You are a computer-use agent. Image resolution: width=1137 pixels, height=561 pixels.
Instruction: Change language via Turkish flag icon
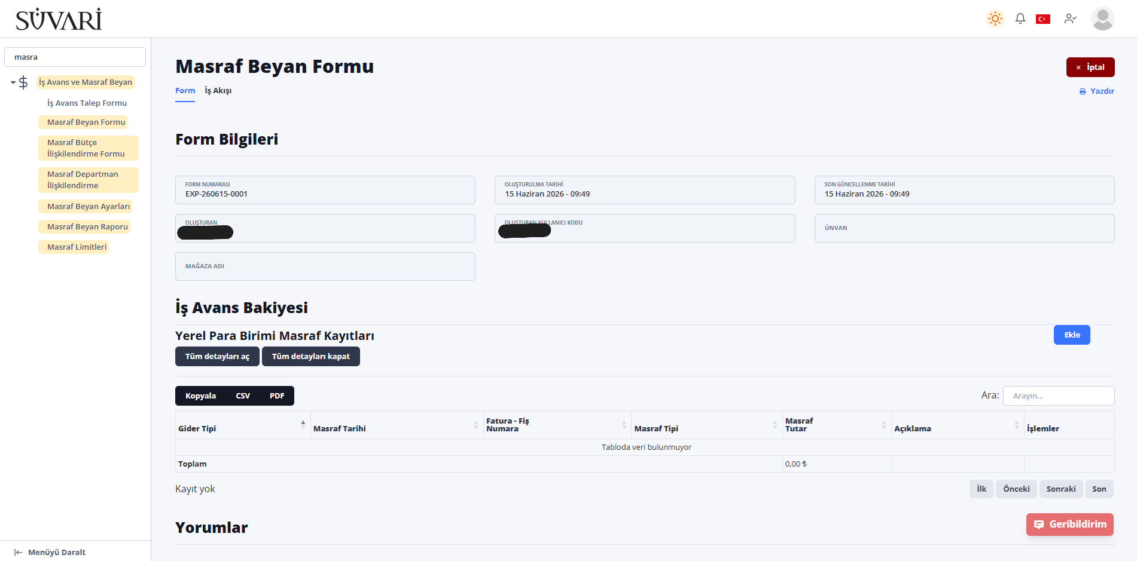click(x=1043, y=19)
